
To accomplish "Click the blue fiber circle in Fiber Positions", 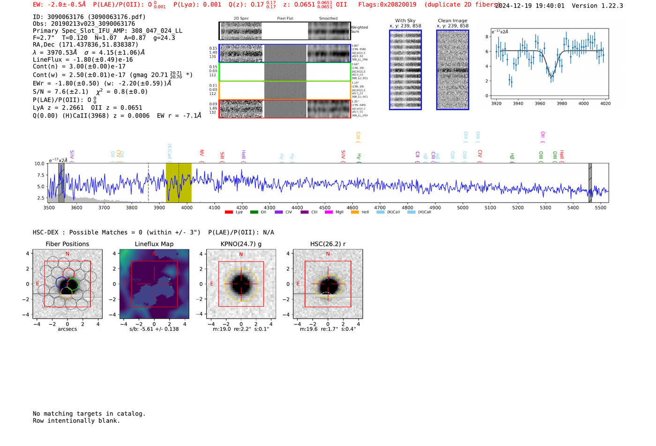I will (61, 282).
